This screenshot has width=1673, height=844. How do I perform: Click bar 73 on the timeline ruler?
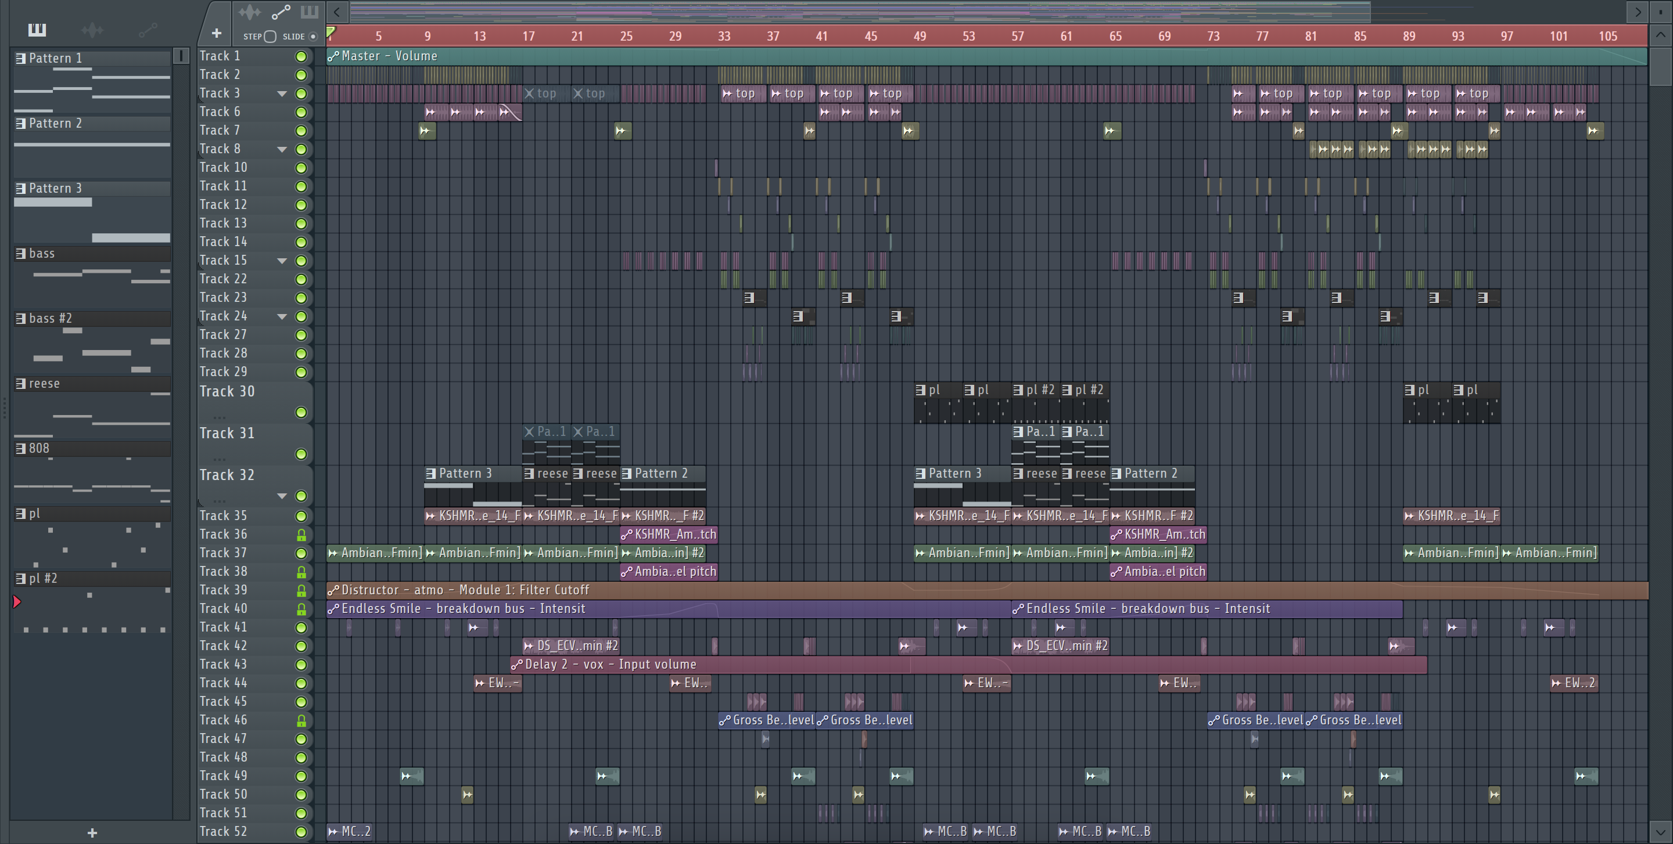(1213, 37)
